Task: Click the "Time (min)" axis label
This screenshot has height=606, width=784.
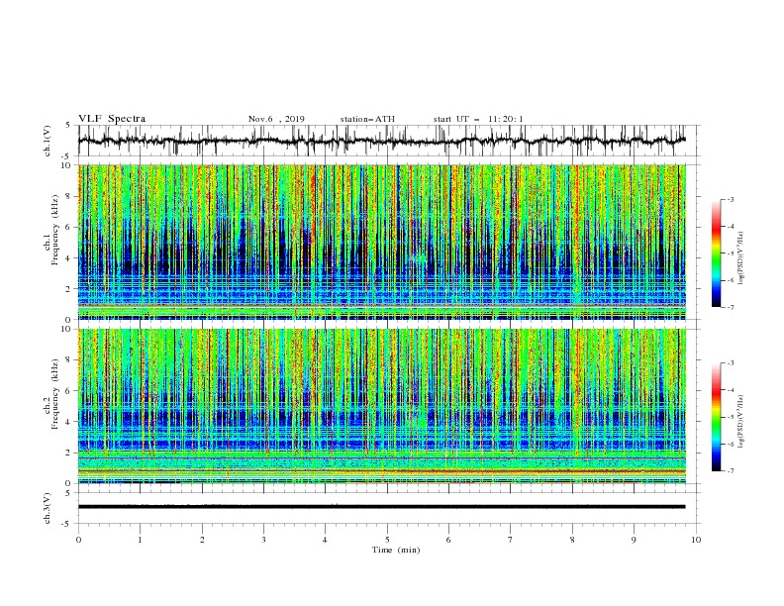Action: coord(396,550)
